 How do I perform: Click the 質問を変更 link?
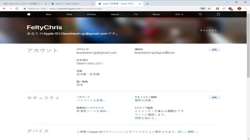[144, 100]
